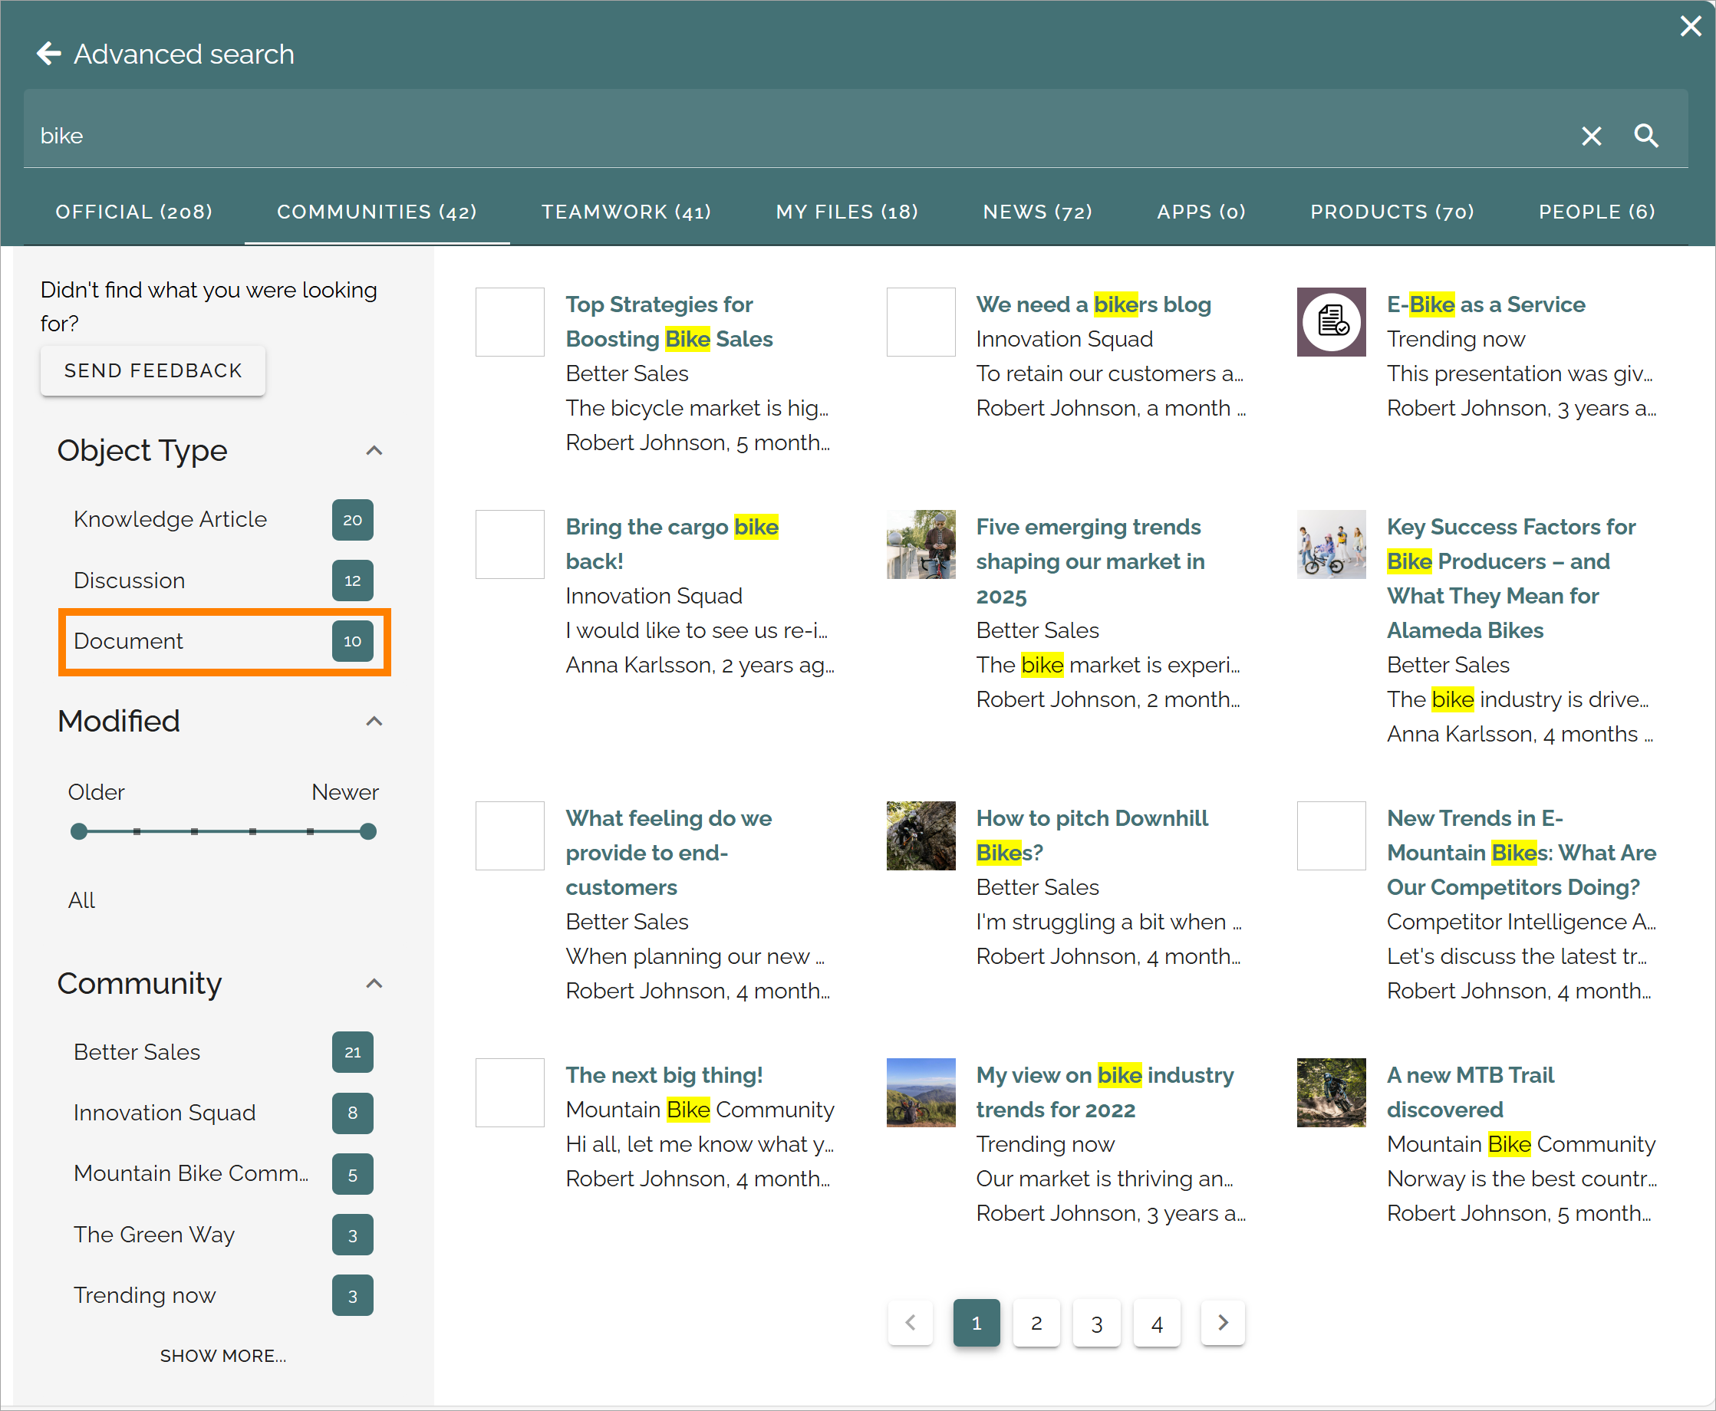
Task: Open 'My view on bike industry trends' result
Action: point(1105,1093)
